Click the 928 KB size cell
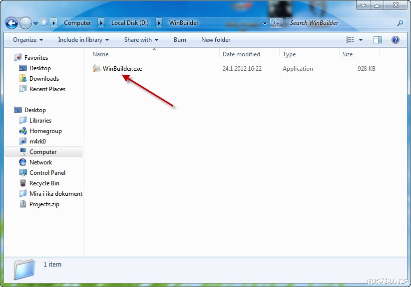411x287 pixels. click(367, 69)
